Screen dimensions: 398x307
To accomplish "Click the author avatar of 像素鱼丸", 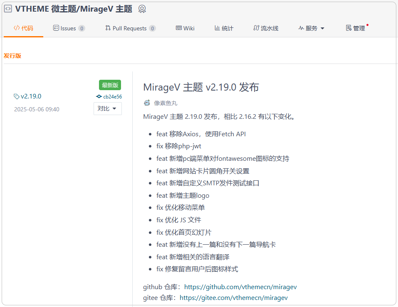I will point(147,103).
